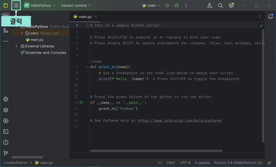Open the Version control menu
This screenshot has height=167, width=276.
76,6
